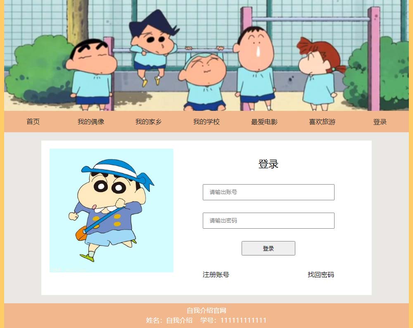Click the 登录 heading above the form
The width and height of the screenshot is (413, 328).
tap(268, 164)
